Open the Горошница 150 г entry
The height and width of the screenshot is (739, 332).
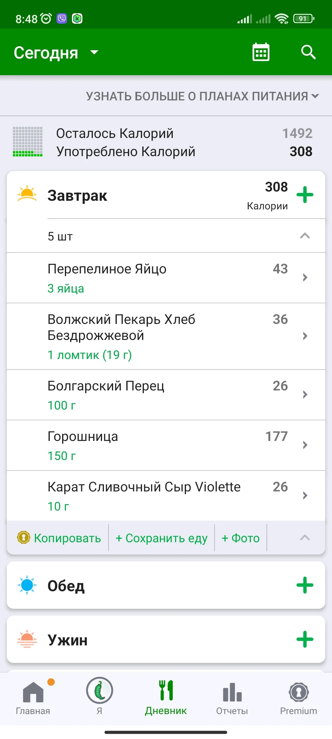point(166,445)
